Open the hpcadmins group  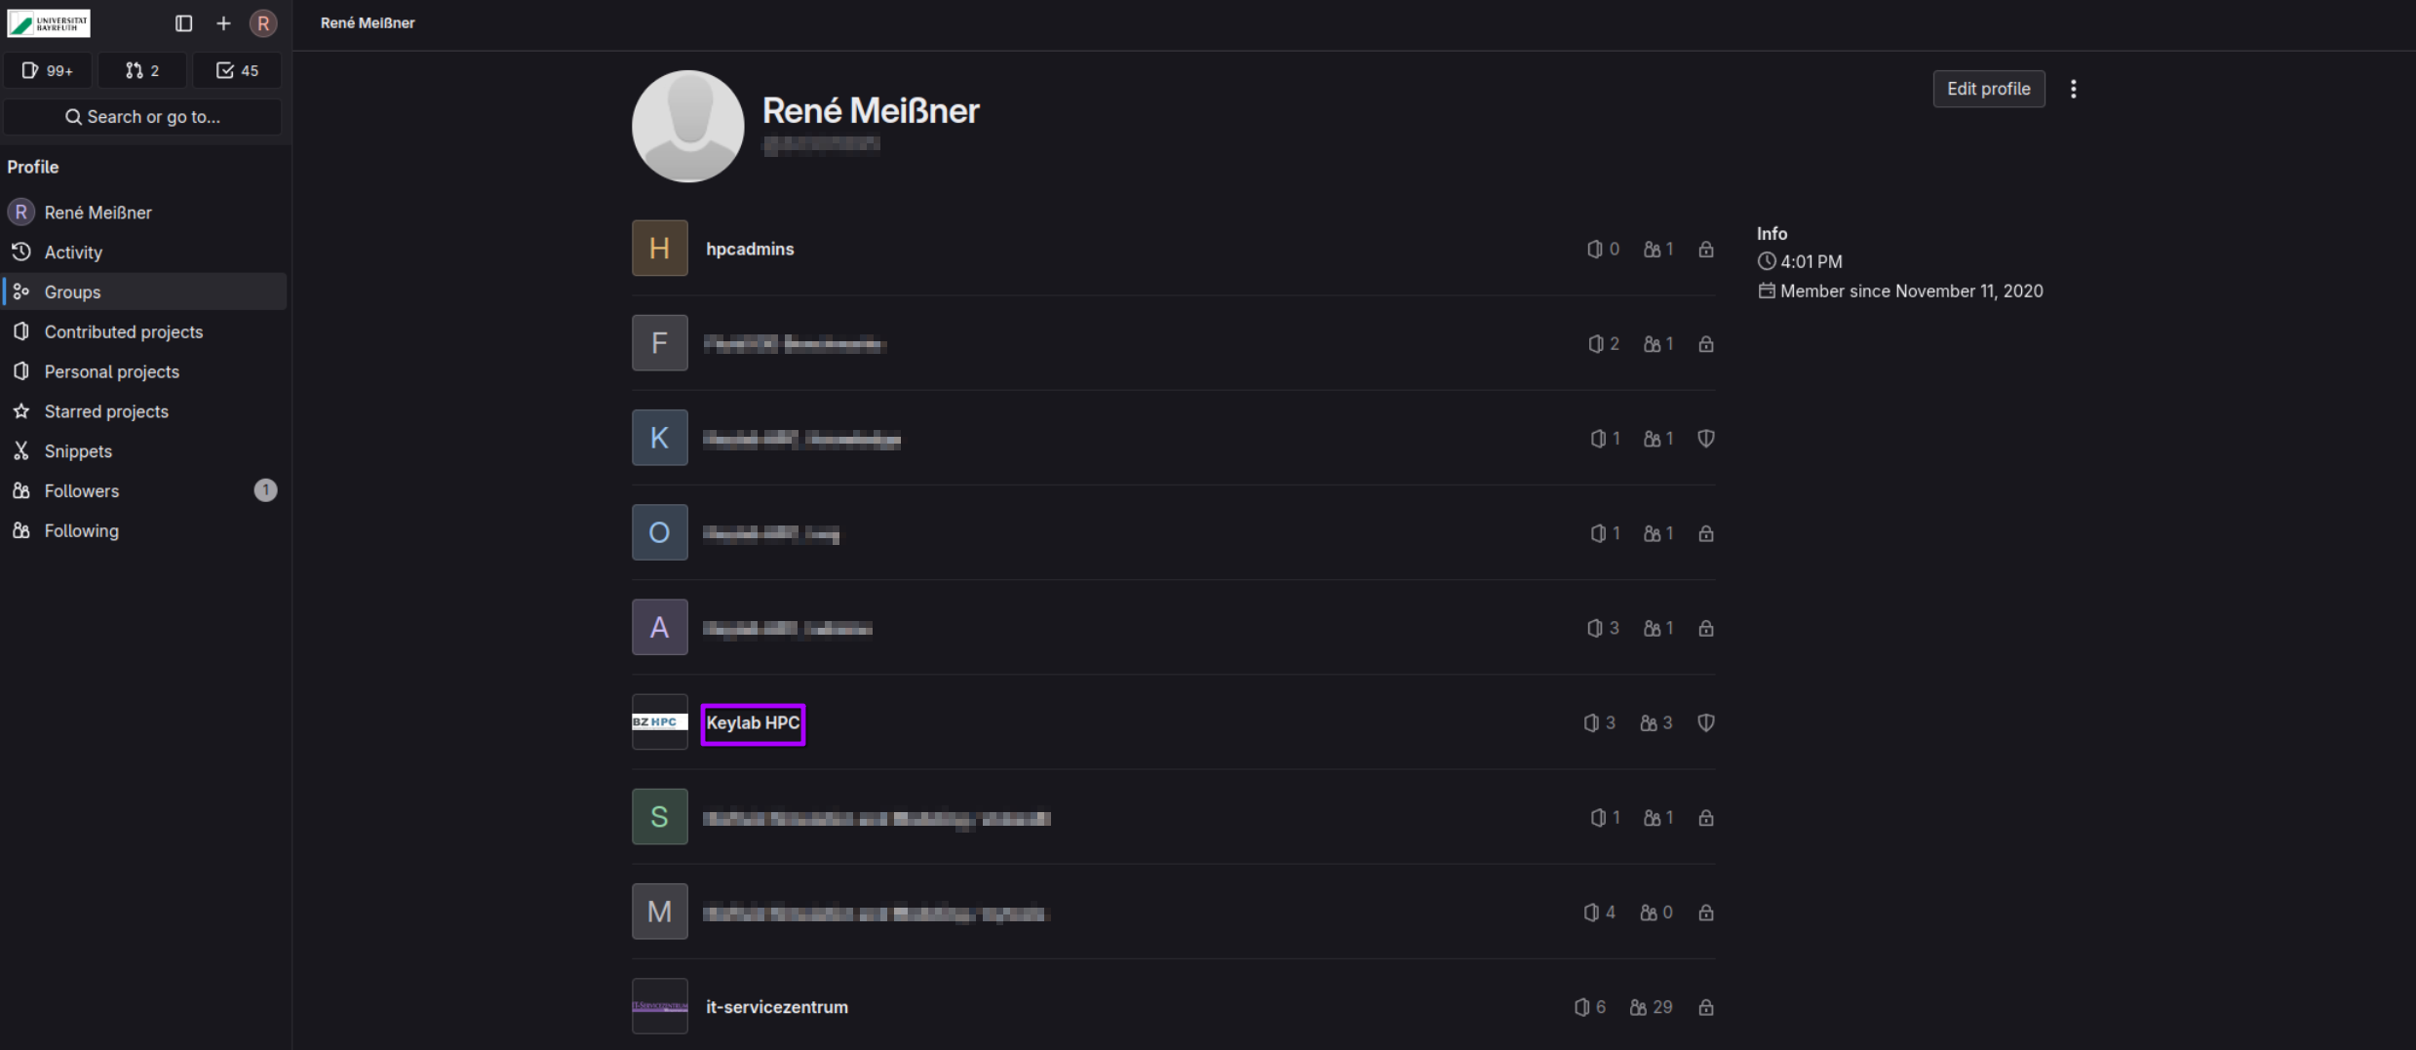(750, 249)
